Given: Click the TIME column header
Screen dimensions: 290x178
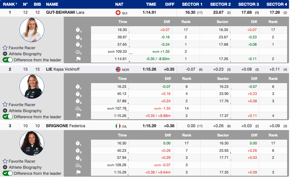Looking at the screenshot, I should 151,4.
